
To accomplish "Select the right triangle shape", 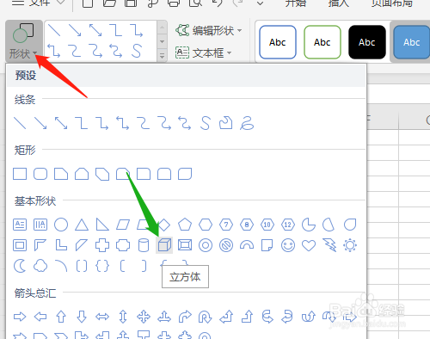I will pyautogui.click(x=102, y=225).
